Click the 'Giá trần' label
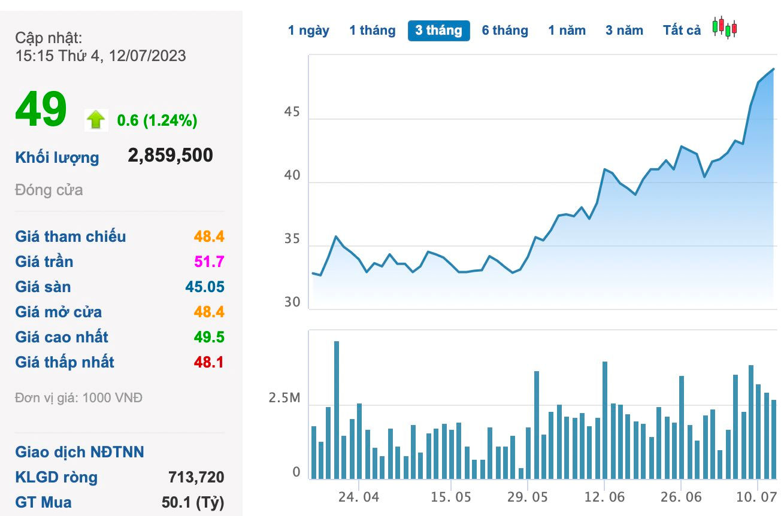This screenshot has width=781, height=516. (44, 262)
